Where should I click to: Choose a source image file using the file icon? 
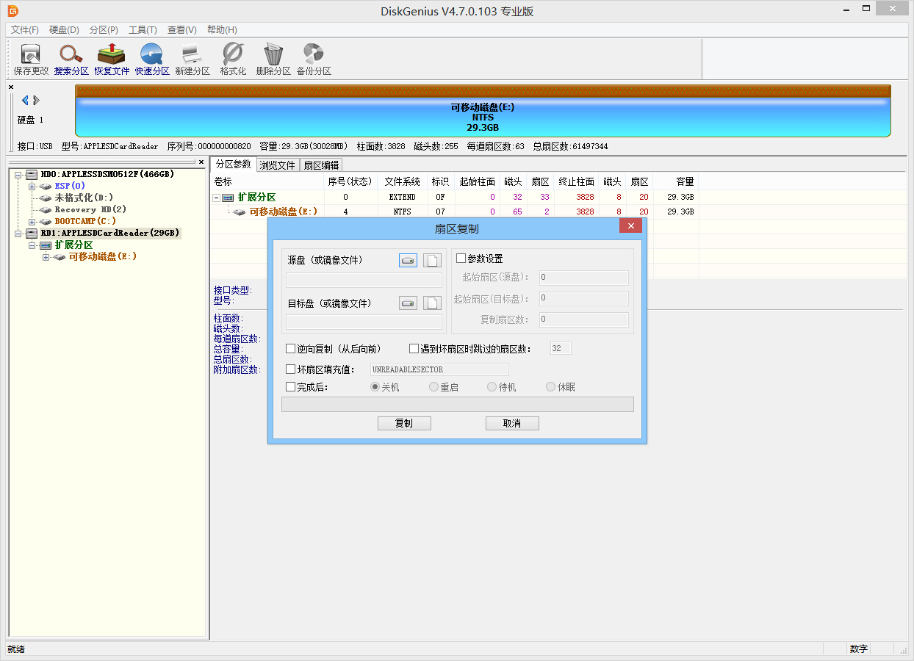432,260
